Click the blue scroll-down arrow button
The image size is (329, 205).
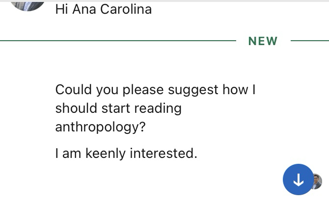[x=298, y=180]
